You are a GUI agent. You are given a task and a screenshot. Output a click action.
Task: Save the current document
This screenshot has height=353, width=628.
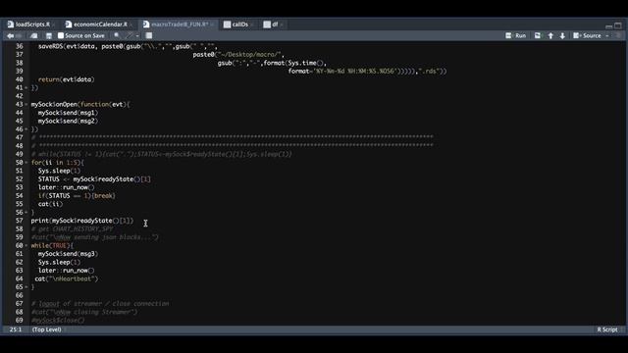(x=49, y=36)
